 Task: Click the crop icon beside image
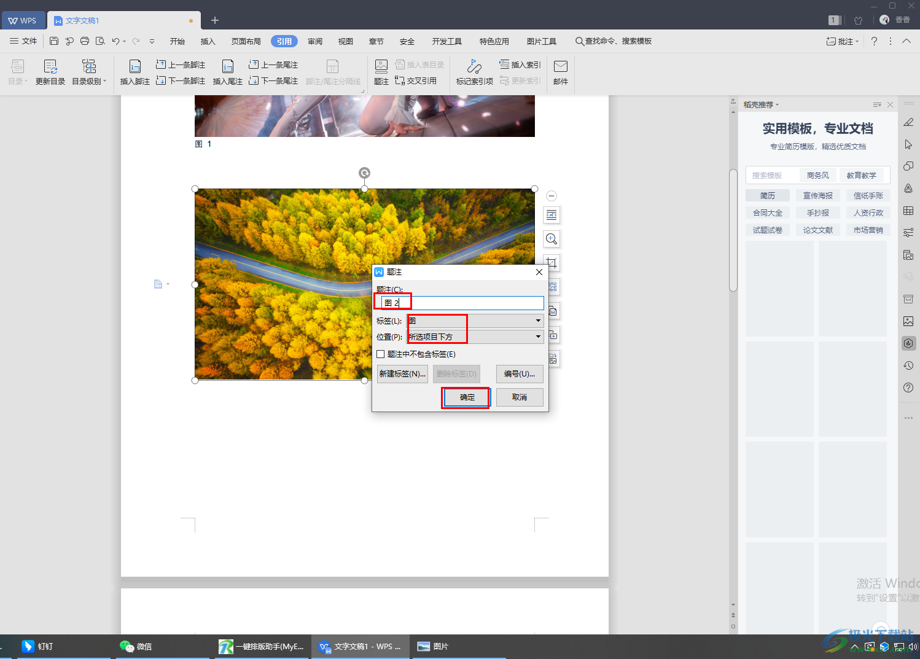tap(552, 263)
